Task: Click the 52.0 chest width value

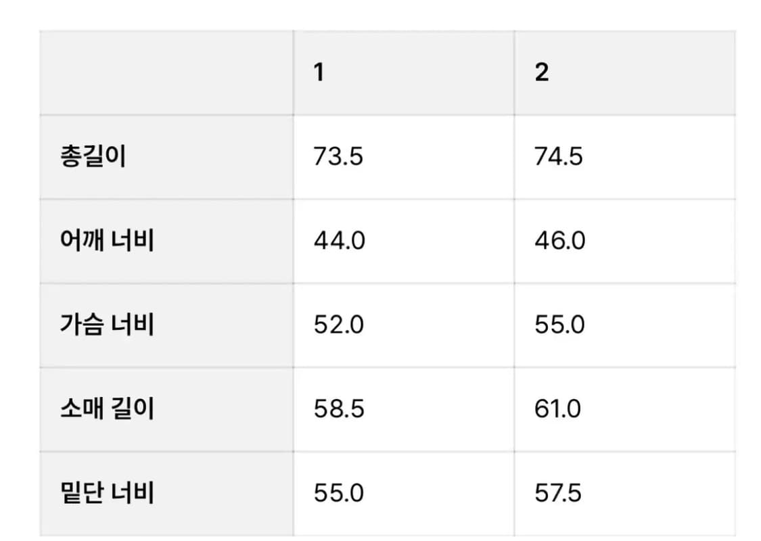Action: (338, 325)
